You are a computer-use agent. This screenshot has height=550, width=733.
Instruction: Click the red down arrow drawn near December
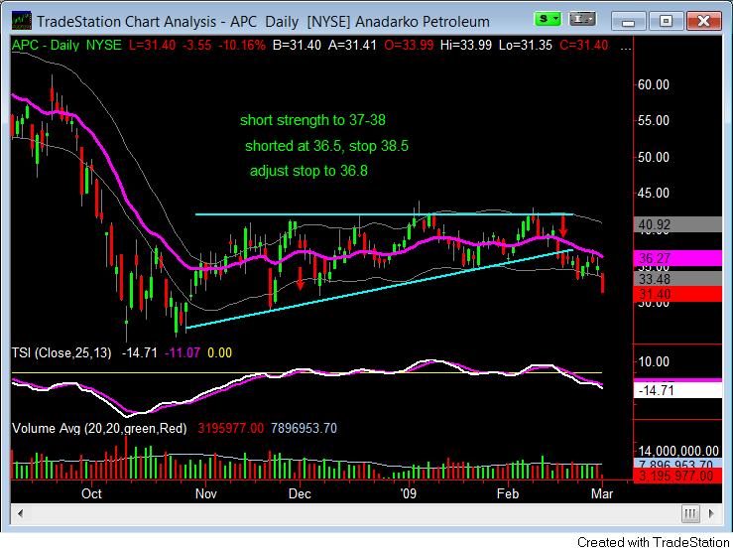pyautogui.click(x=301, y=279)
